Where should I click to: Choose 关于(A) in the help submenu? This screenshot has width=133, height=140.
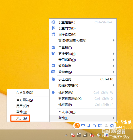pyautogui.click(x=22, y=118)
